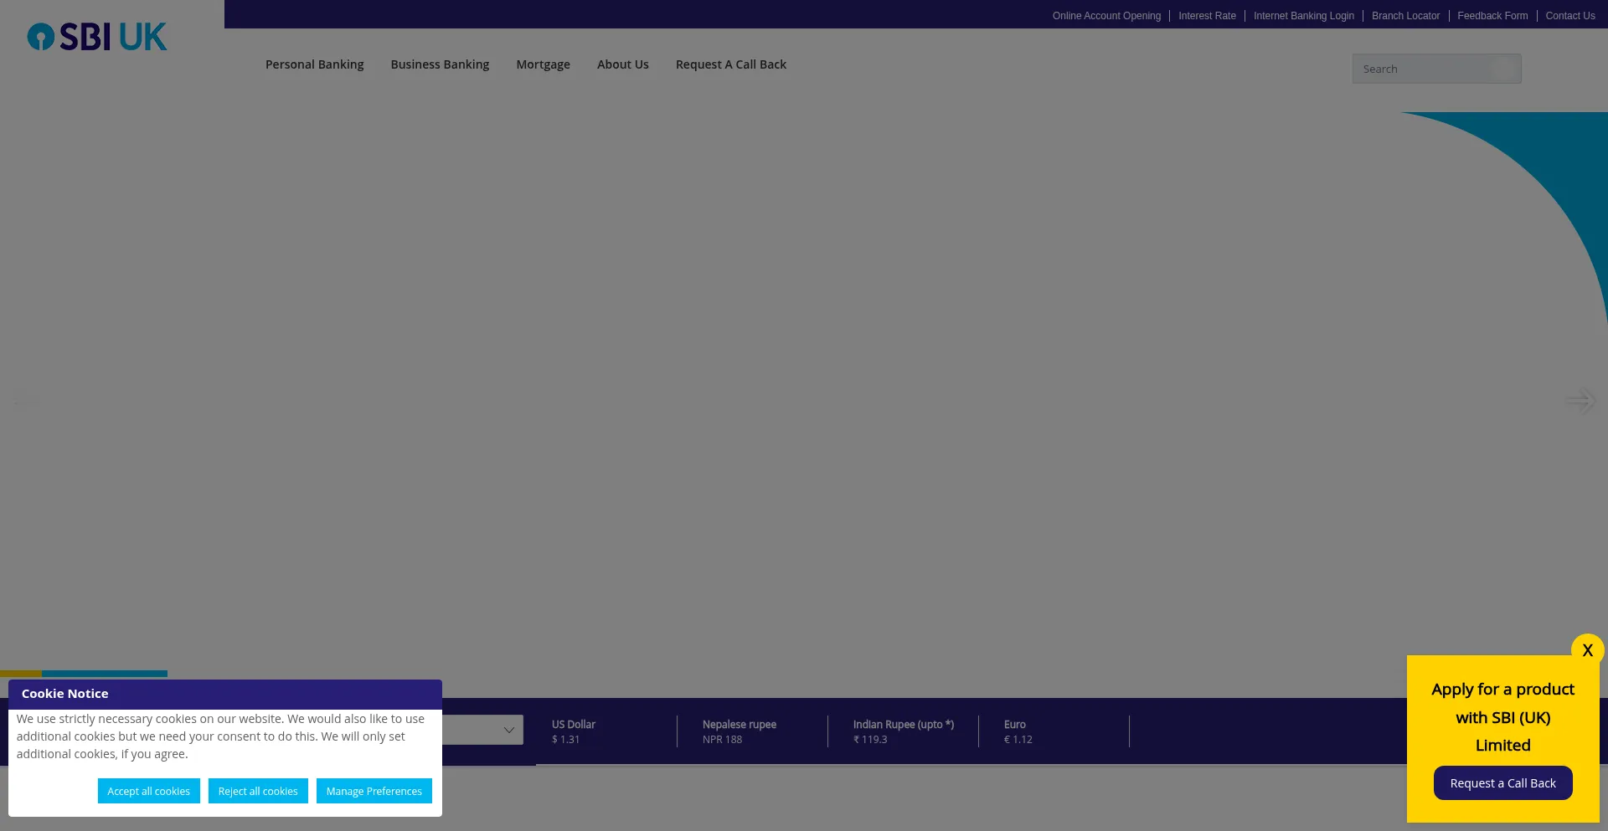The width and height of the screenshot is (1608, 831).
Task: Open the About Us menu
Action: 622,64
